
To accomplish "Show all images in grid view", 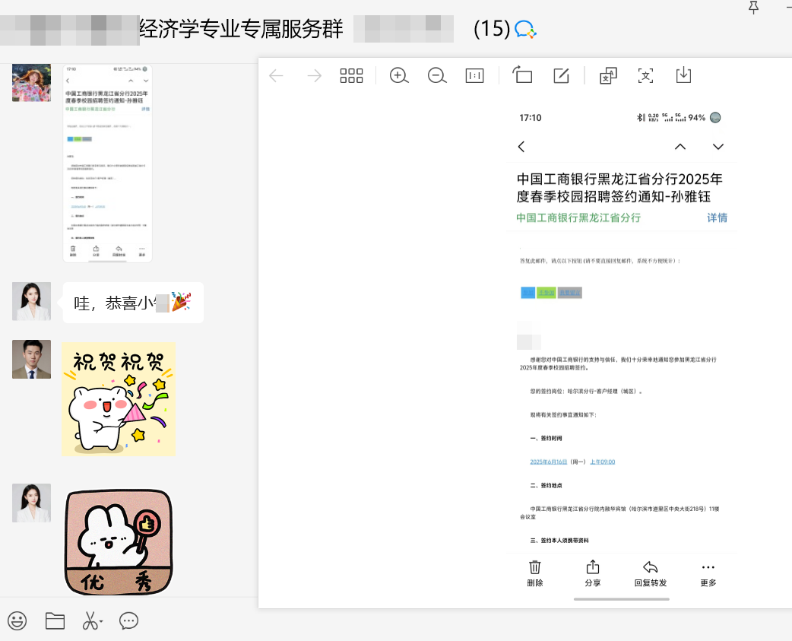I will point(351,75).
